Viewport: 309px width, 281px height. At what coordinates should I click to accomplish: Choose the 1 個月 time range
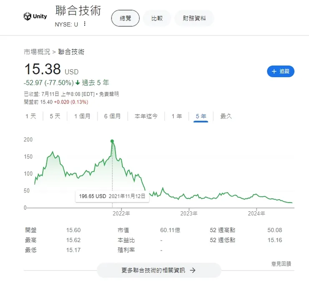point(82,116)
